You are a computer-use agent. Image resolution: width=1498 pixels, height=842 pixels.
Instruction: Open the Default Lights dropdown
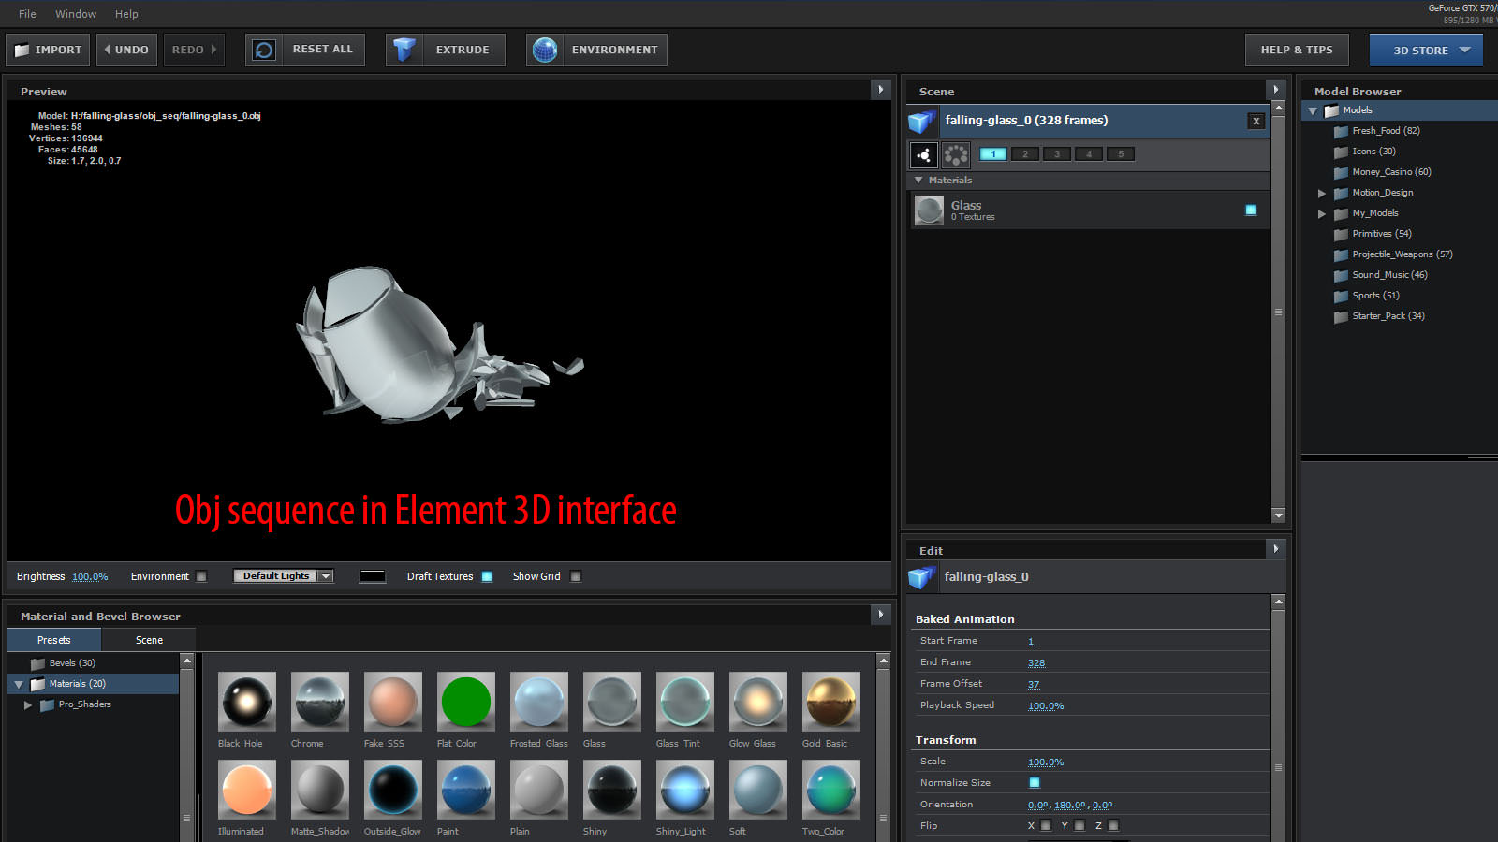284,576
